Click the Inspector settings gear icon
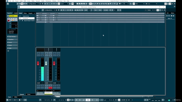Viewport: 182px width, 102px height. [8, 51]
